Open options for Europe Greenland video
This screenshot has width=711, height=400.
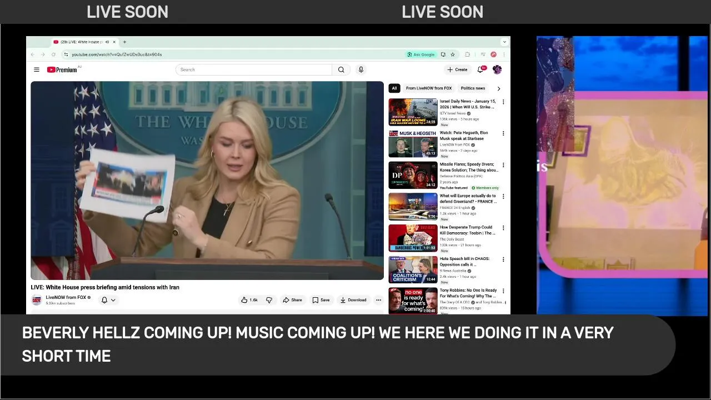pyautogui.click(x=503, y=197)
